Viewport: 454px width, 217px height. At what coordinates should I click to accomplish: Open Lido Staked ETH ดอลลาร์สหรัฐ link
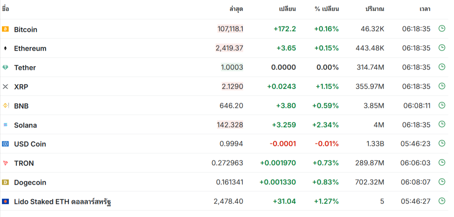(x=63, y=202)
